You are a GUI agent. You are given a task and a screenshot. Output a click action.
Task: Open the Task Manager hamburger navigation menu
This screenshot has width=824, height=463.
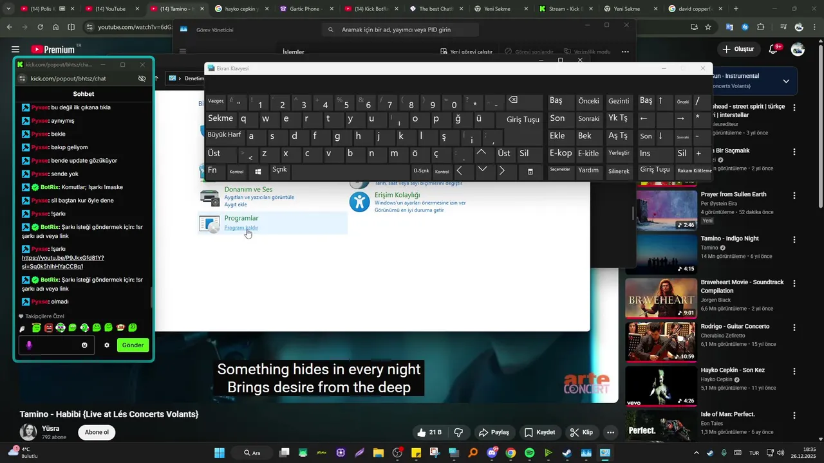[x=183, y=51]
